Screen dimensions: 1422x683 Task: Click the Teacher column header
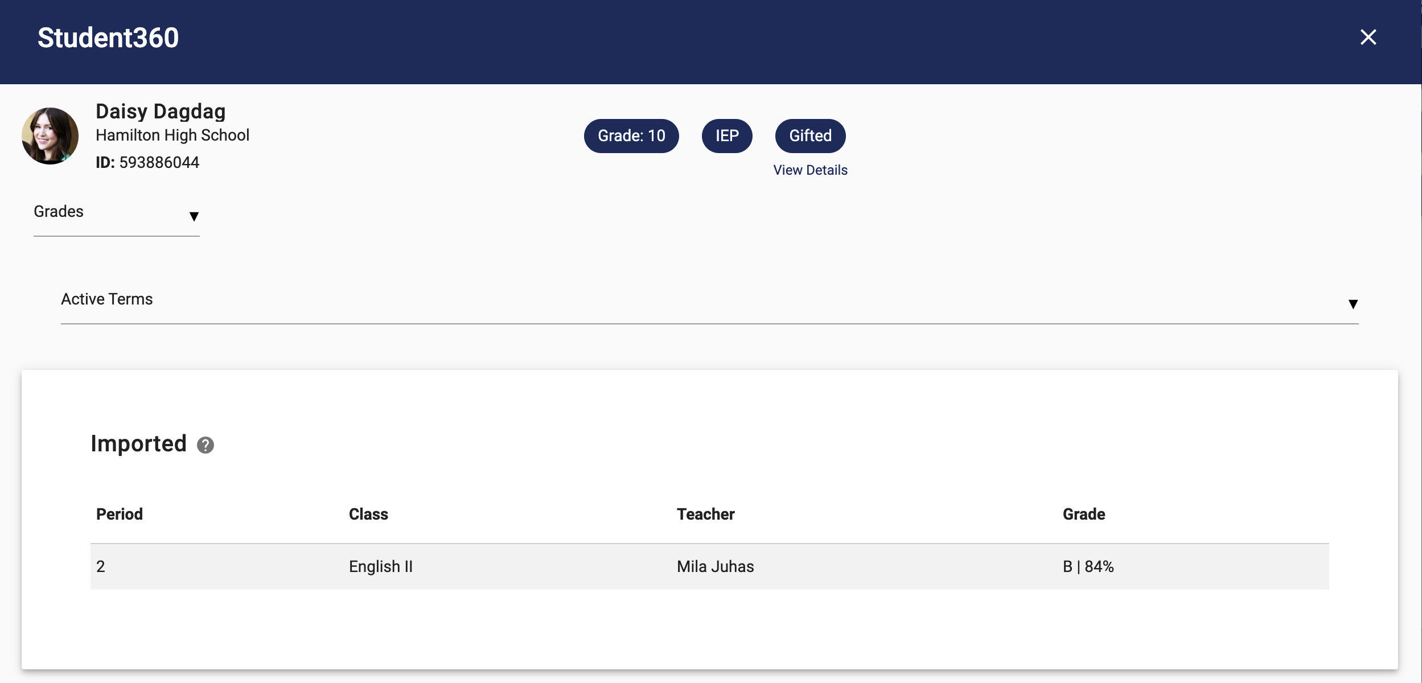tap(705, 514)
